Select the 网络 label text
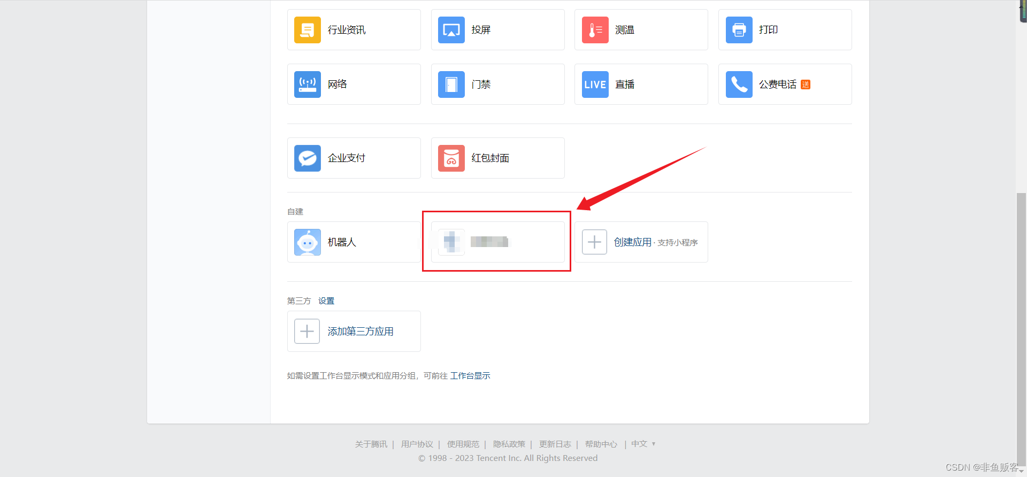 (x=337, y=84)
